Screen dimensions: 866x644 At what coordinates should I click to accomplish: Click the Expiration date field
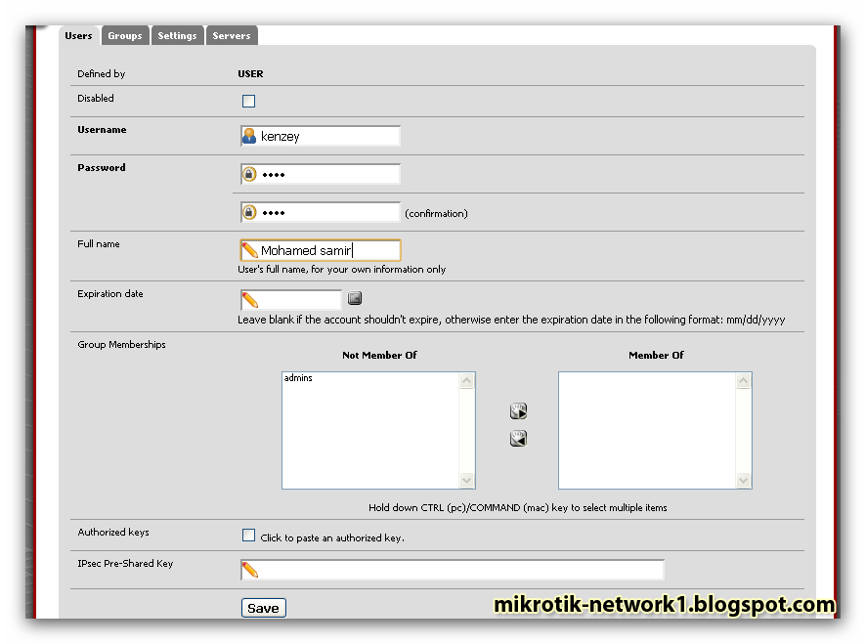click(x=291, y=300)
